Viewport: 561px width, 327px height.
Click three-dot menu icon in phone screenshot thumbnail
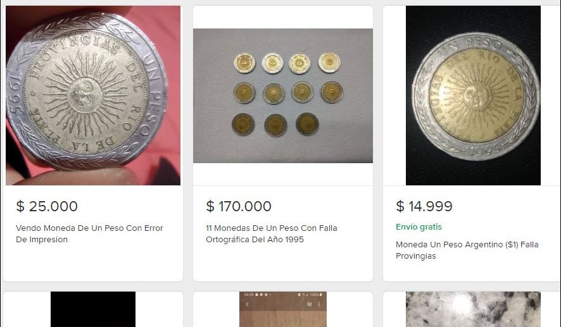tap(319, 304)
